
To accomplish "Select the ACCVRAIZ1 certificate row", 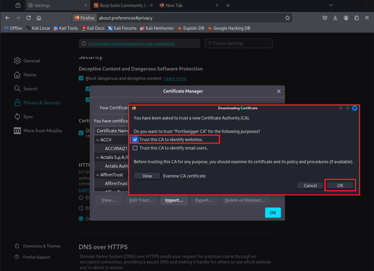I will click(x=112, y=148).
